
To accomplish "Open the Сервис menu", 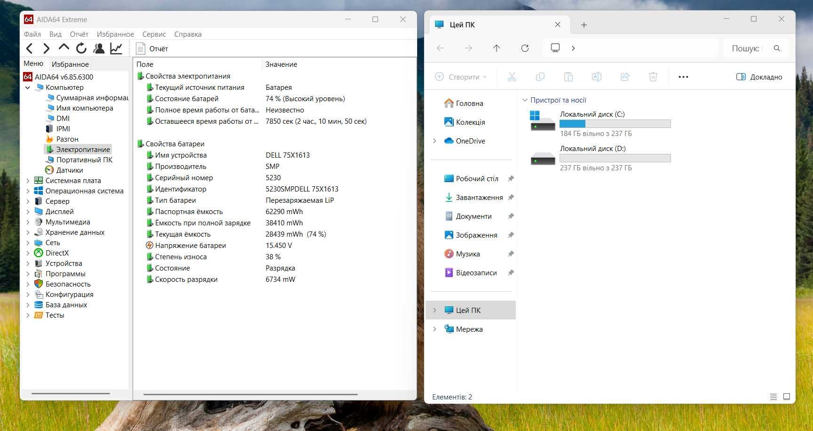I will pyautogui.click(x=154, y=34).
